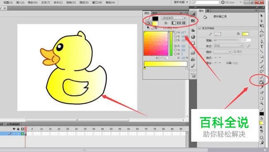Switch to the Swatches tab
269x152 pixels.
(155, 13)
